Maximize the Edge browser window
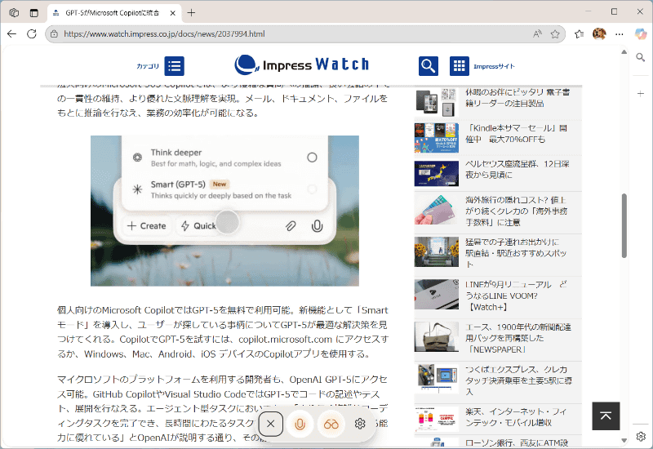The height and width of the screenshot is (449, 653). (614, 11)
